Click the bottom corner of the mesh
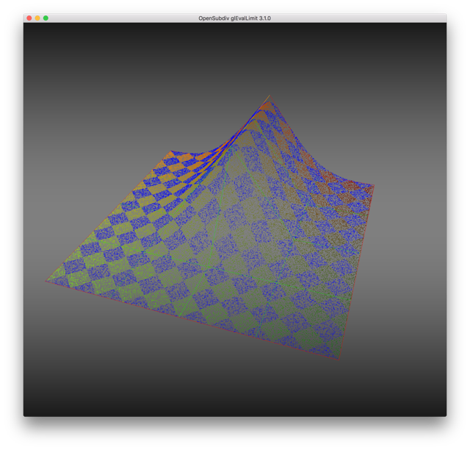470x450 pixels. pos(336,359)
